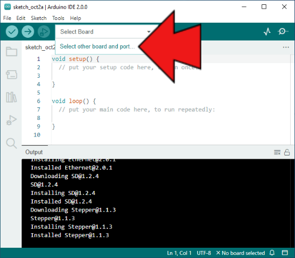Click Installing Stepper@1.1.3 output line
295x258 pixels.
coord(71,227)
